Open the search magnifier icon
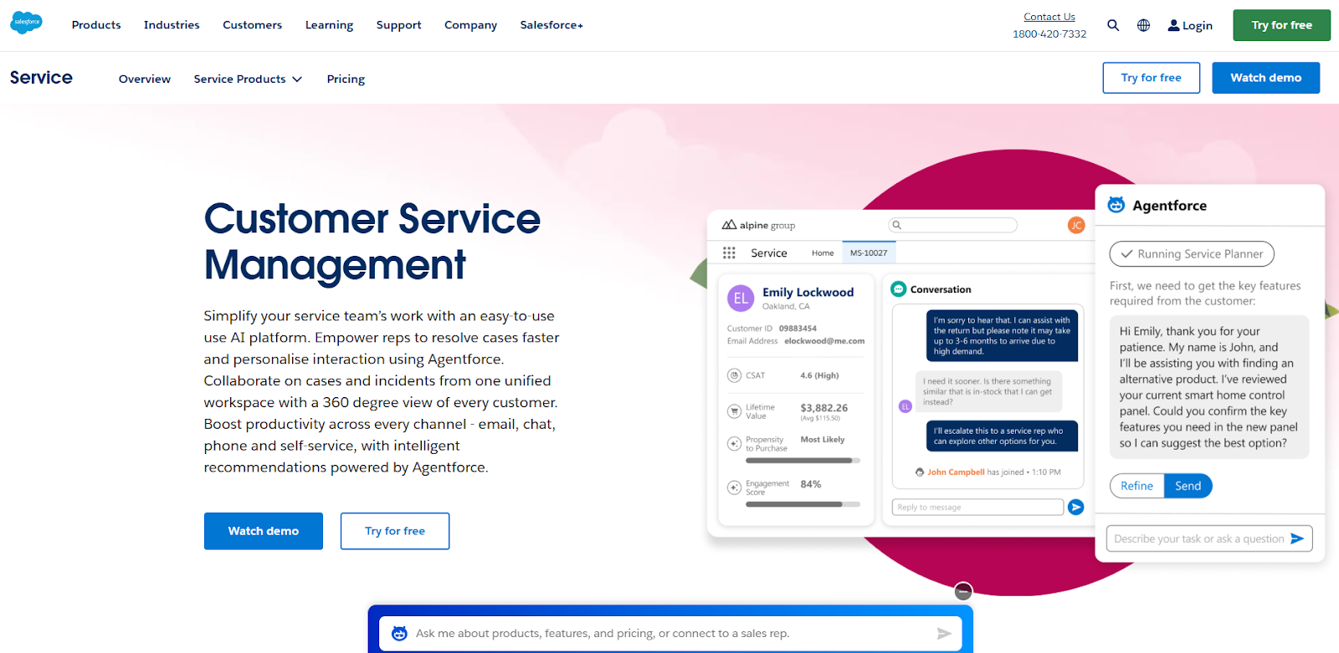The height and width of the screenshot is (653, 1339). click(x=1113, y=25)
